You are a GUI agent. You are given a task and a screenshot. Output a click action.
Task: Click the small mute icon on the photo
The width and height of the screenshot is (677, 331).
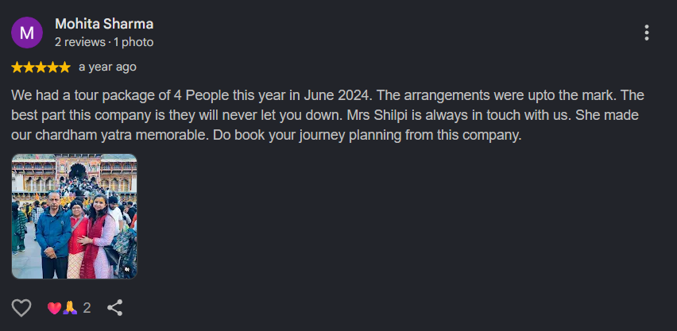coord(127,269)
